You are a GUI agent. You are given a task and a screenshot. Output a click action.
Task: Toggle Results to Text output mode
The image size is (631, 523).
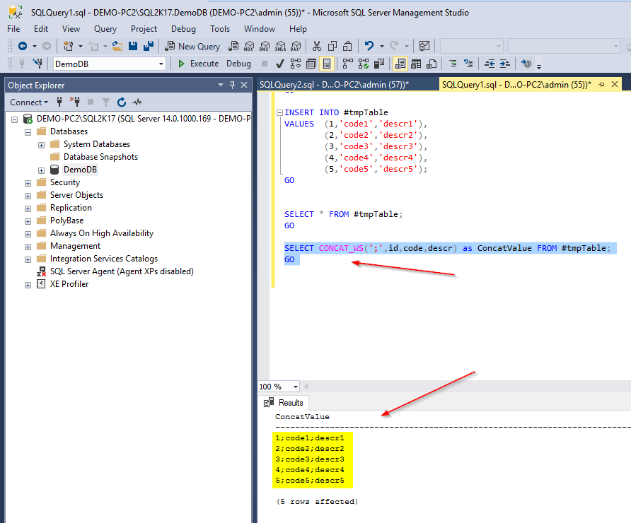[400, 64]
